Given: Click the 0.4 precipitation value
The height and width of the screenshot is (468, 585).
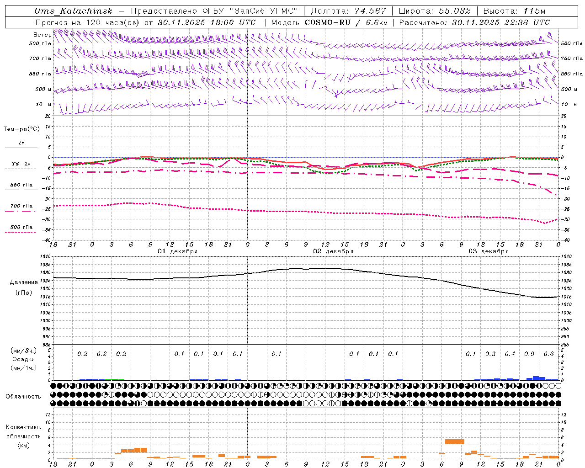Looking at the screenshot, I should 510,354.
